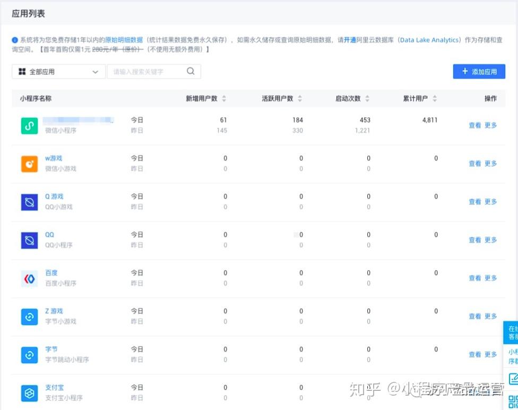Click the 应用列表 page title
518x410 pixels.
coord(29,14)
